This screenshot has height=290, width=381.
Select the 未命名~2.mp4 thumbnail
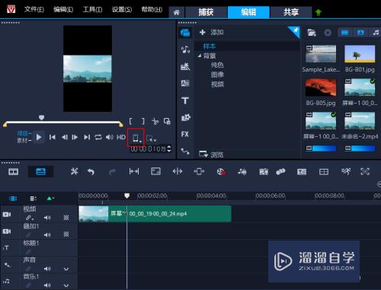tap(360, 121)
